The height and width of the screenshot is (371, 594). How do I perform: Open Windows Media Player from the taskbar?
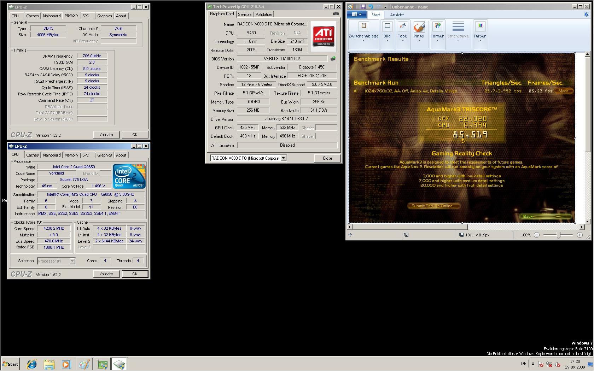(66, 364)
